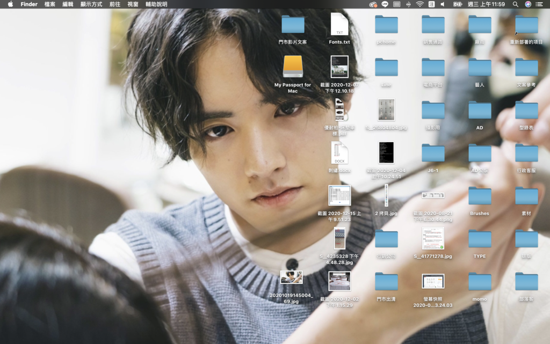Select the 銷售通路 folder
The image size is (550, 344).
pos(433,25)
